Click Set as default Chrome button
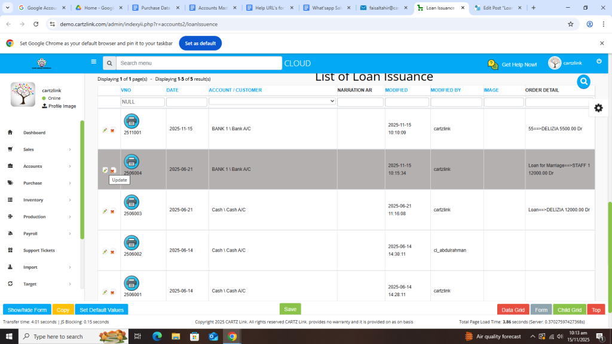 point(200,44)
